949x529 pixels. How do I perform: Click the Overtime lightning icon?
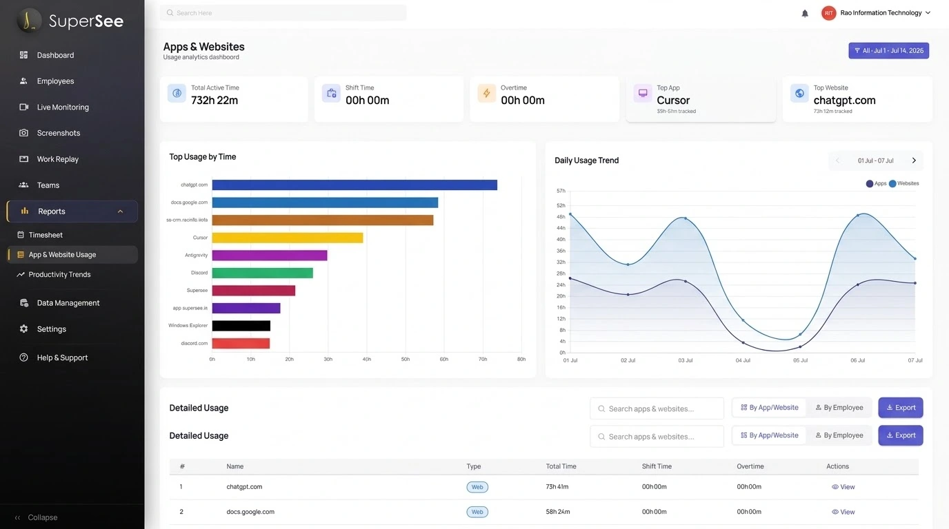(x=487, y=94)
